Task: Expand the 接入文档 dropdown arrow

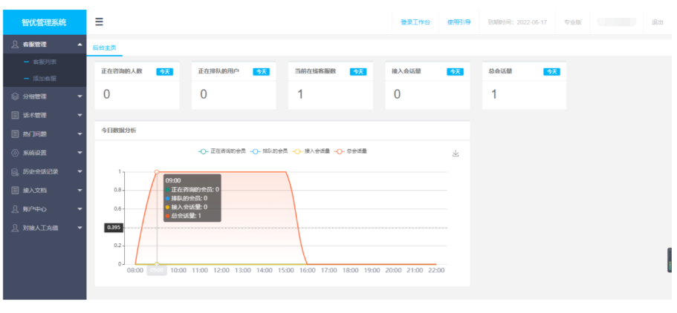Action: coord(80,191)
